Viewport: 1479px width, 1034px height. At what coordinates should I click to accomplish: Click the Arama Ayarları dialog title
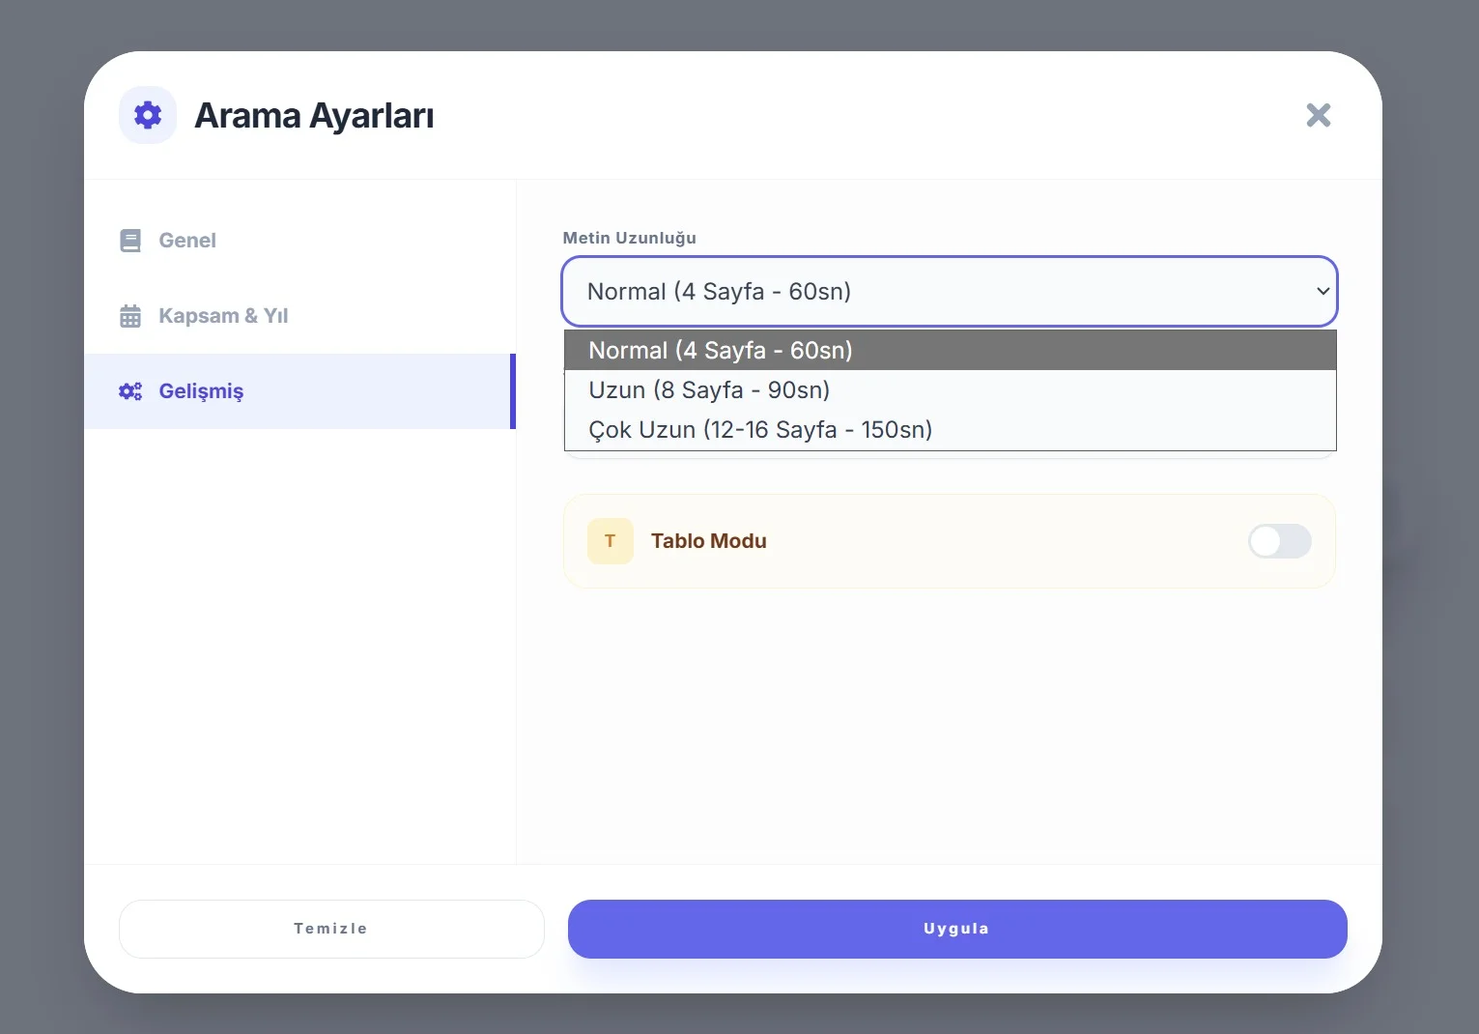[314, 115]
